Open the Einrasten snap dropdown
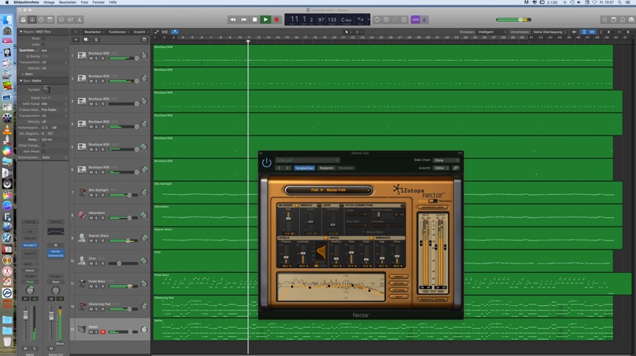The image size is (636, 356). pyautogui.click(x=492, y=32)
